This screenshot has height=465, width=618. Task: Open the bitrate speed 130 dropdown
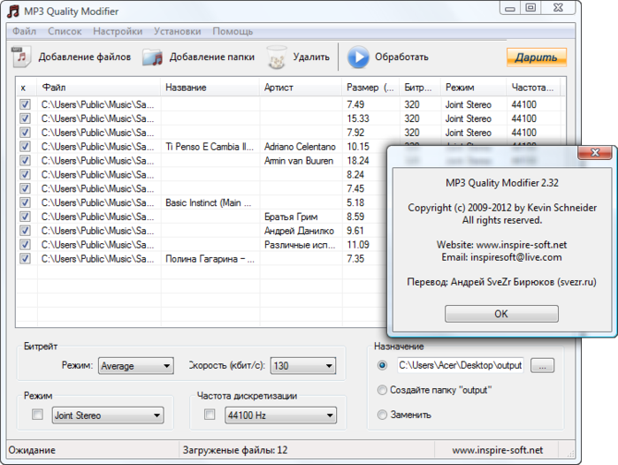point(303,366)
